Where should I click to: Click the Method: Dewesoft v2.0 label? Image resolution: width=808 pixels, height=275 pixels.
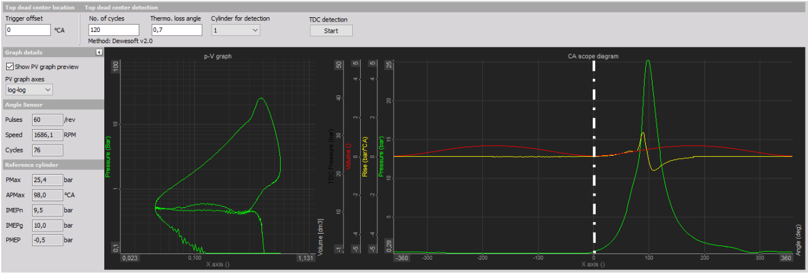pyautogui.click(x=120, y=41)
